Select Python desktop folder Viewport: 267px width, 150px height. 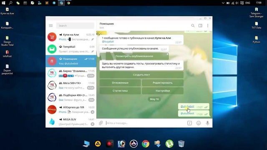pos(257,40)
